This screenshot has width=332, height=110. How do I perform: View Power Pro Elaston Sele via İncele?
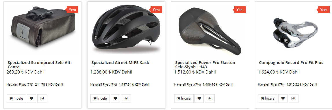point(184,99)
